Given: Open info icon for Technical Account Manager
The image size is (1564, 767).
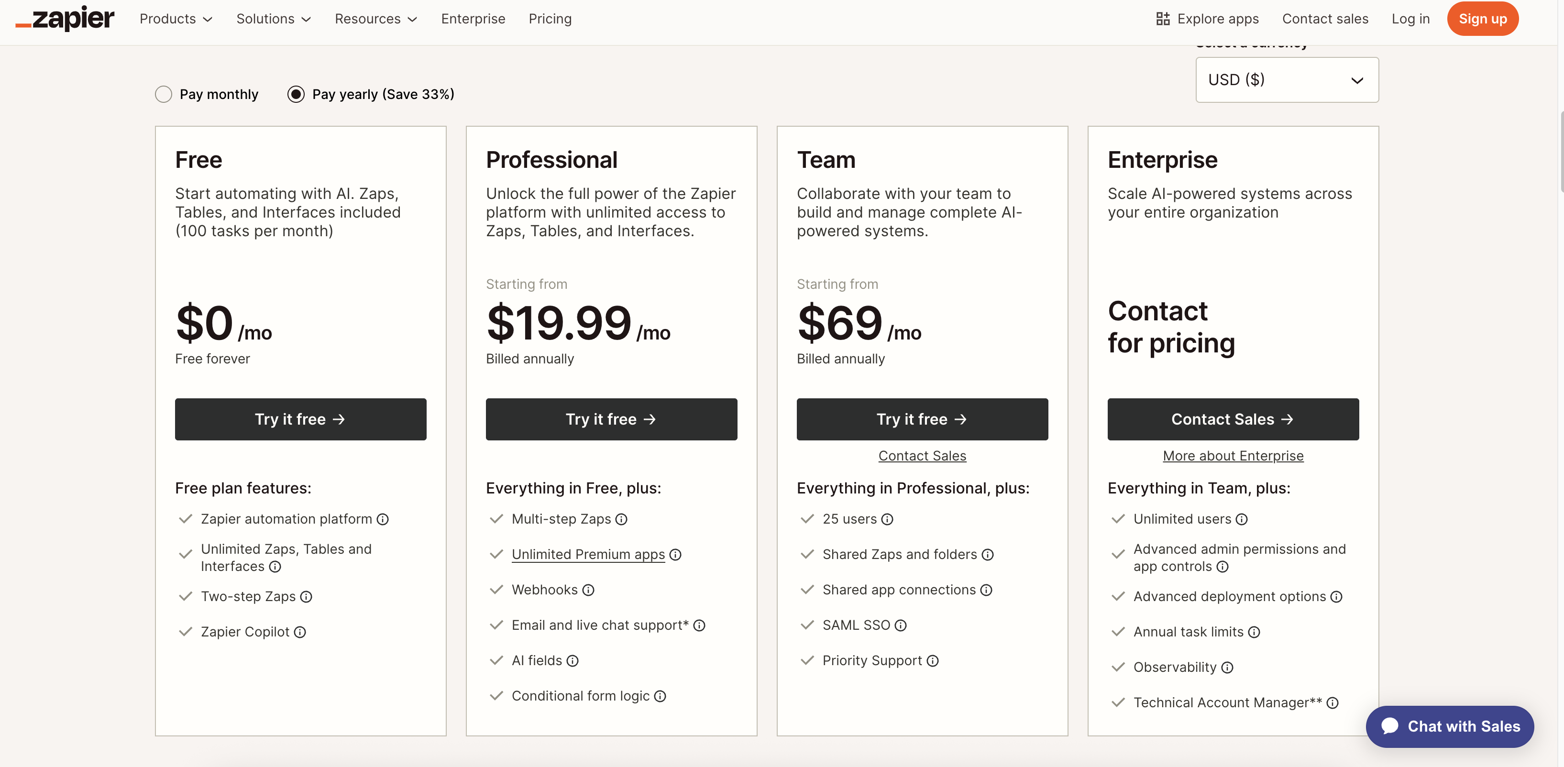Looking at the screenshot, I should [1333, 702].
